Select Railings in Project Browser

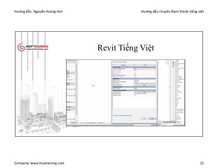pyautogui.click(x=177, y=103)
